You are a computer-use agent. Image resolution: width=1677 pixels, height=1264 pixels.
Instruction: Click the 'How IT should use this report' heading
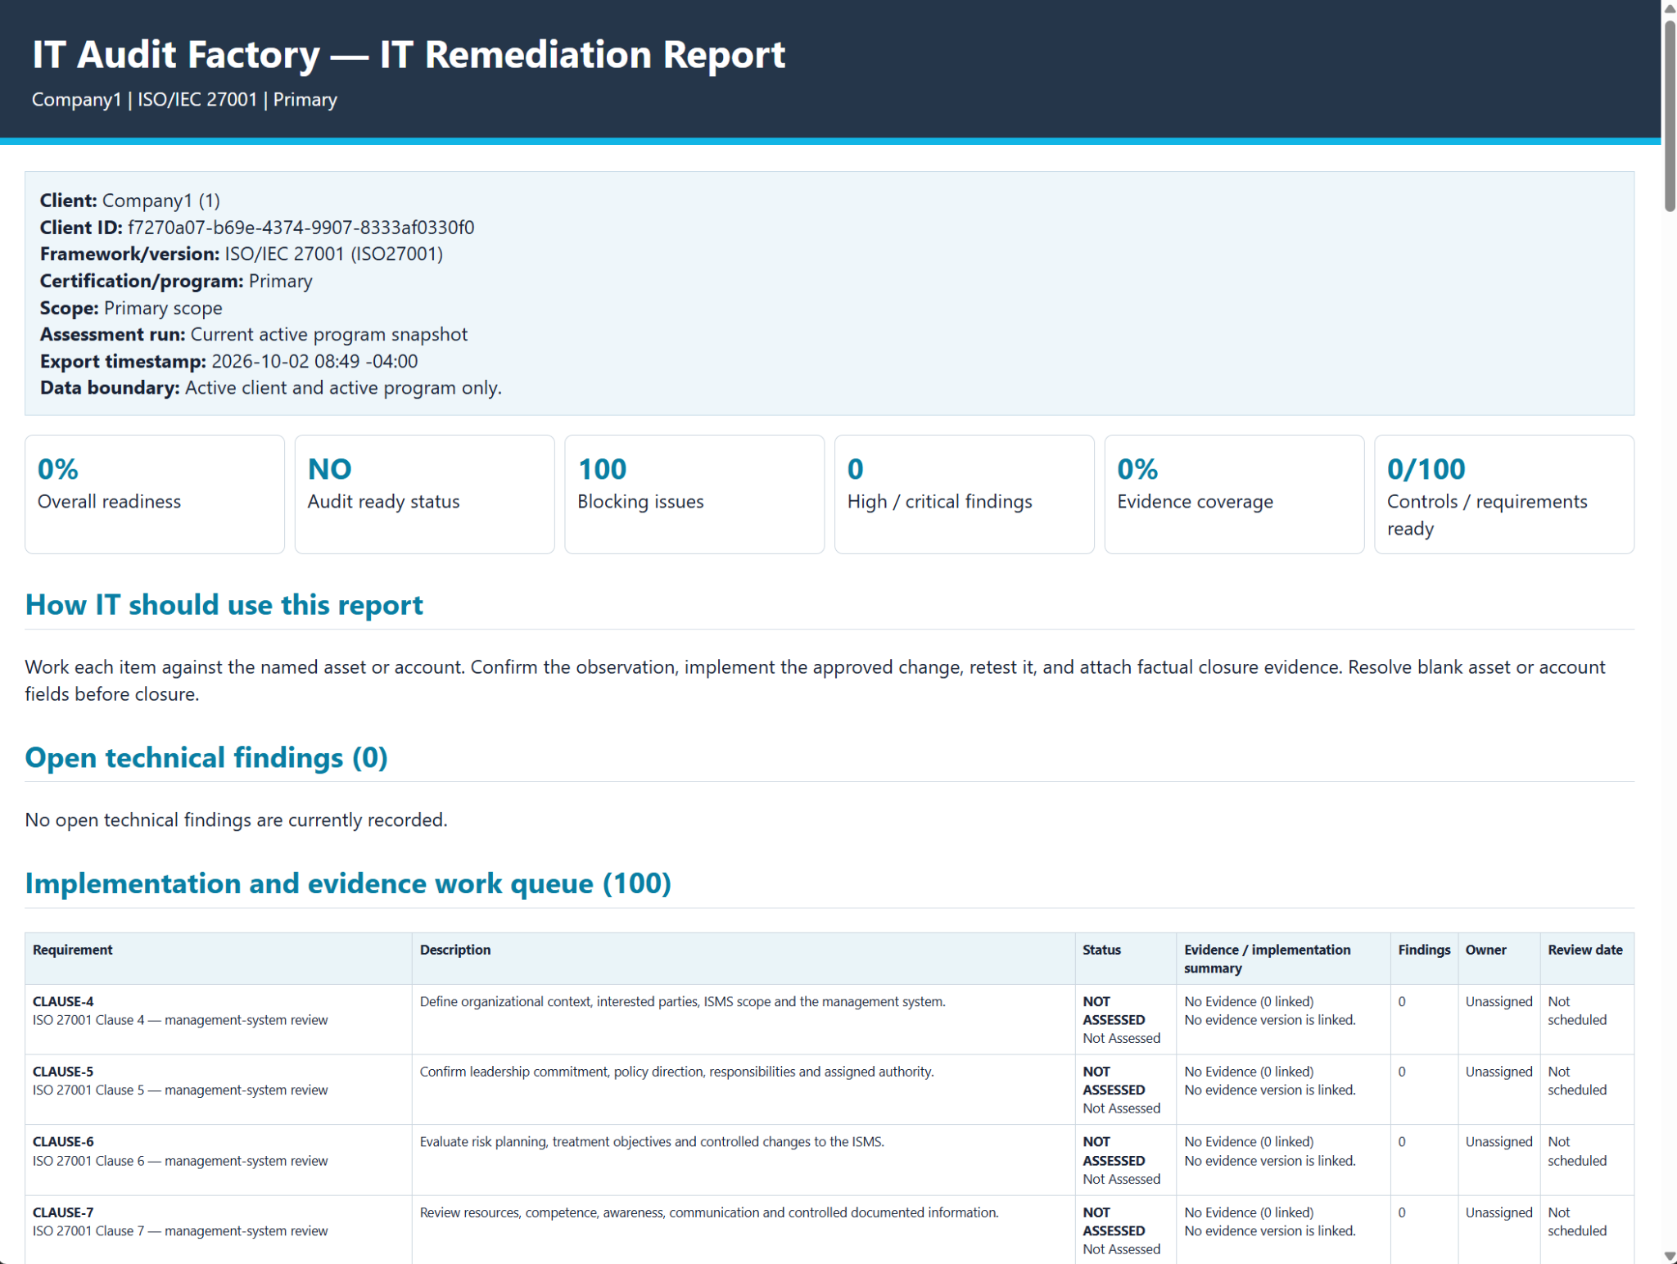(224, 605)
